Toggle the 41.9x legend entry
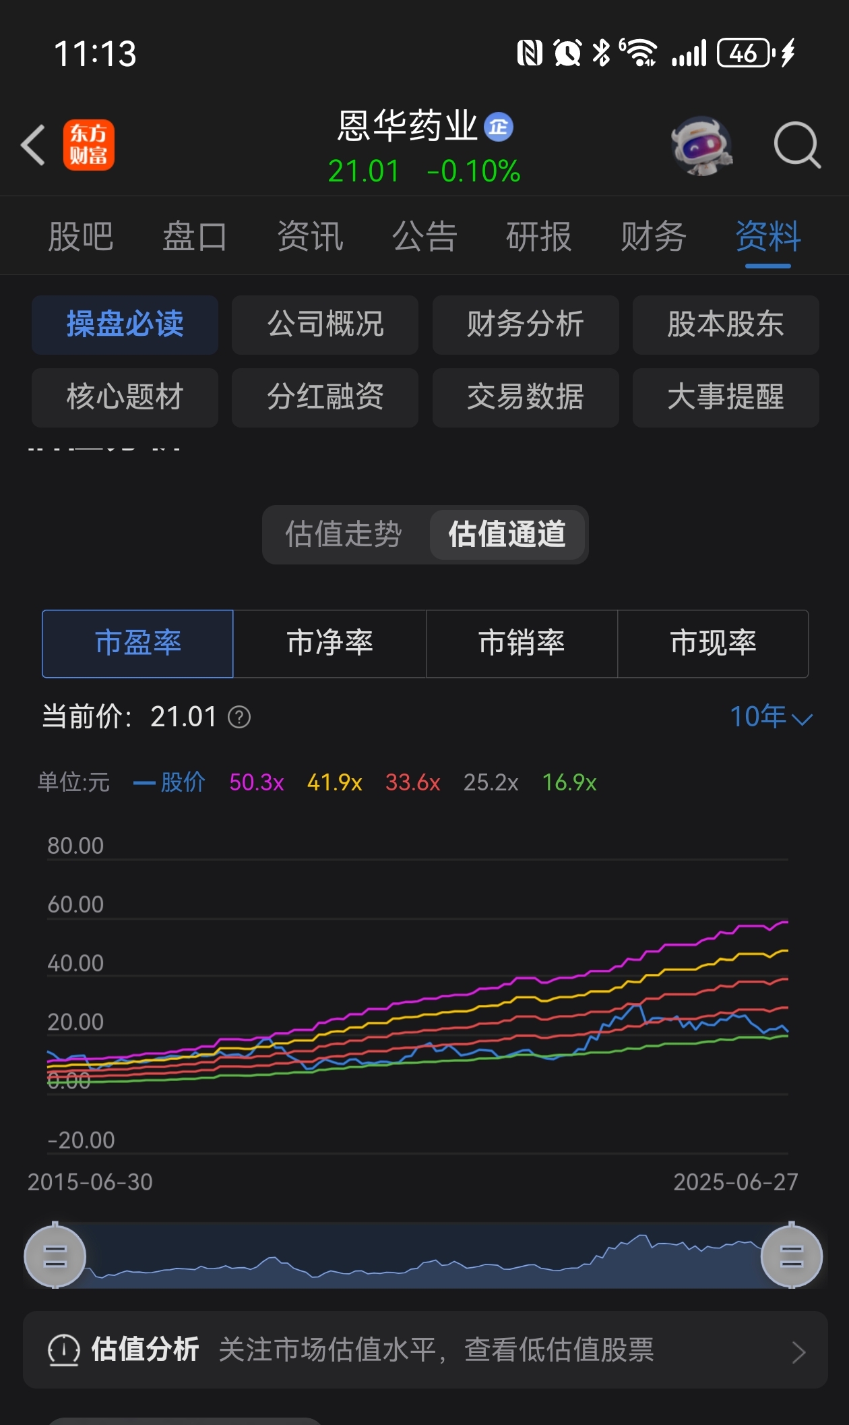Viewport: 849px width, 1425px height. coord(335,782)
